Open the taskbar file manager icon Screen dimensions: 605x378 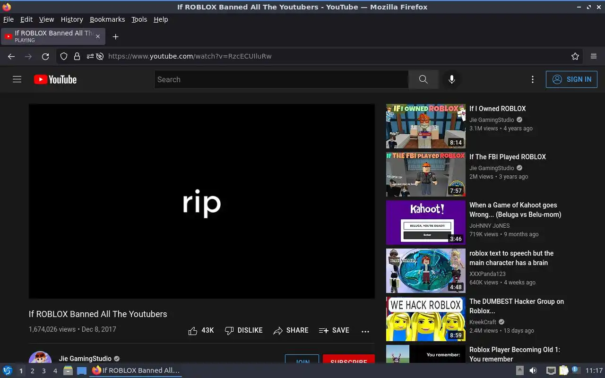pos(68,371)
